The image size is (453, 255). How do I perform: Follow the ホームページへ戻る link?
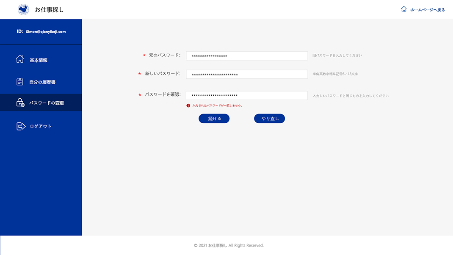pos(427,10)
